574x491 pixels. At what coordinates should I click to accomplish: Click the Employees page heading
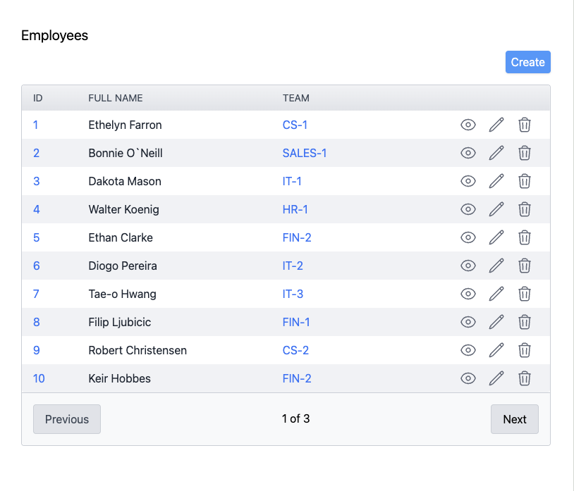[x=54, y=35]
